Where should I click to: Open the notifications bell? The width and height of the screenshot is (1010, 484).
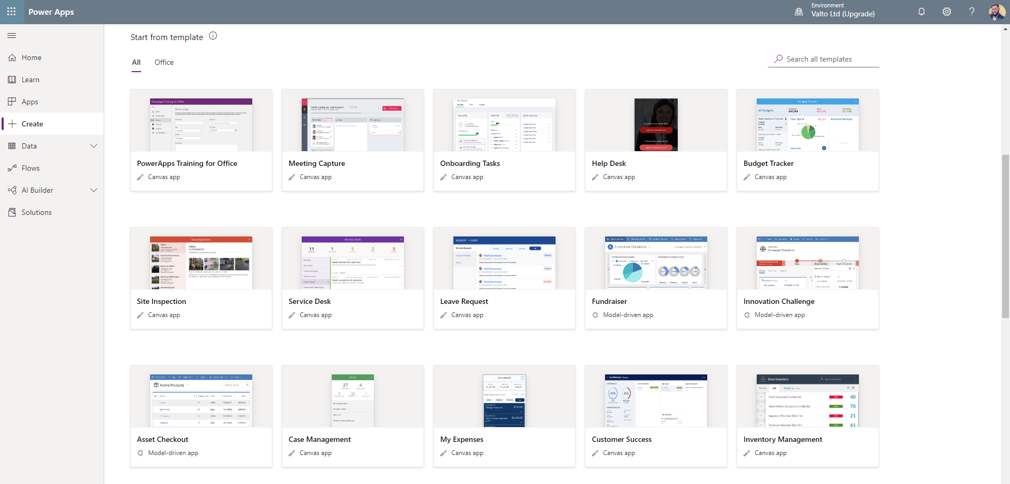[922, 12]
